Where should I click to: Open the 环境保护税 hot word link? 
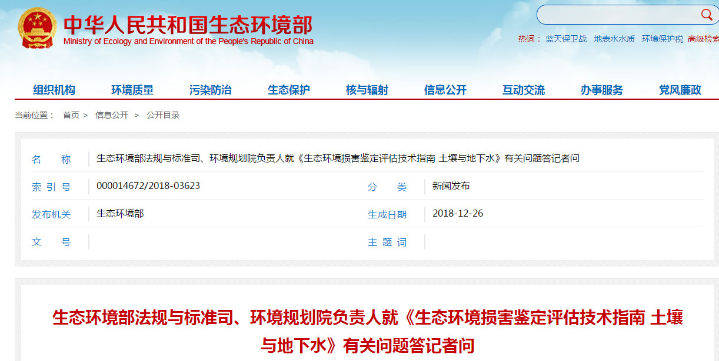[663, 39]
